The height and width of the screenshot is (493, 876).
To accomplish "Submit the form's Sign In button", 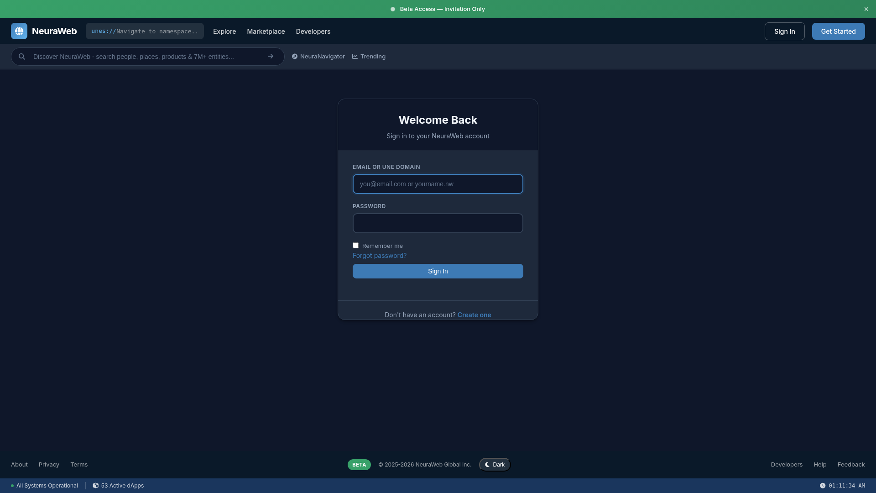I will coord(438,271).
